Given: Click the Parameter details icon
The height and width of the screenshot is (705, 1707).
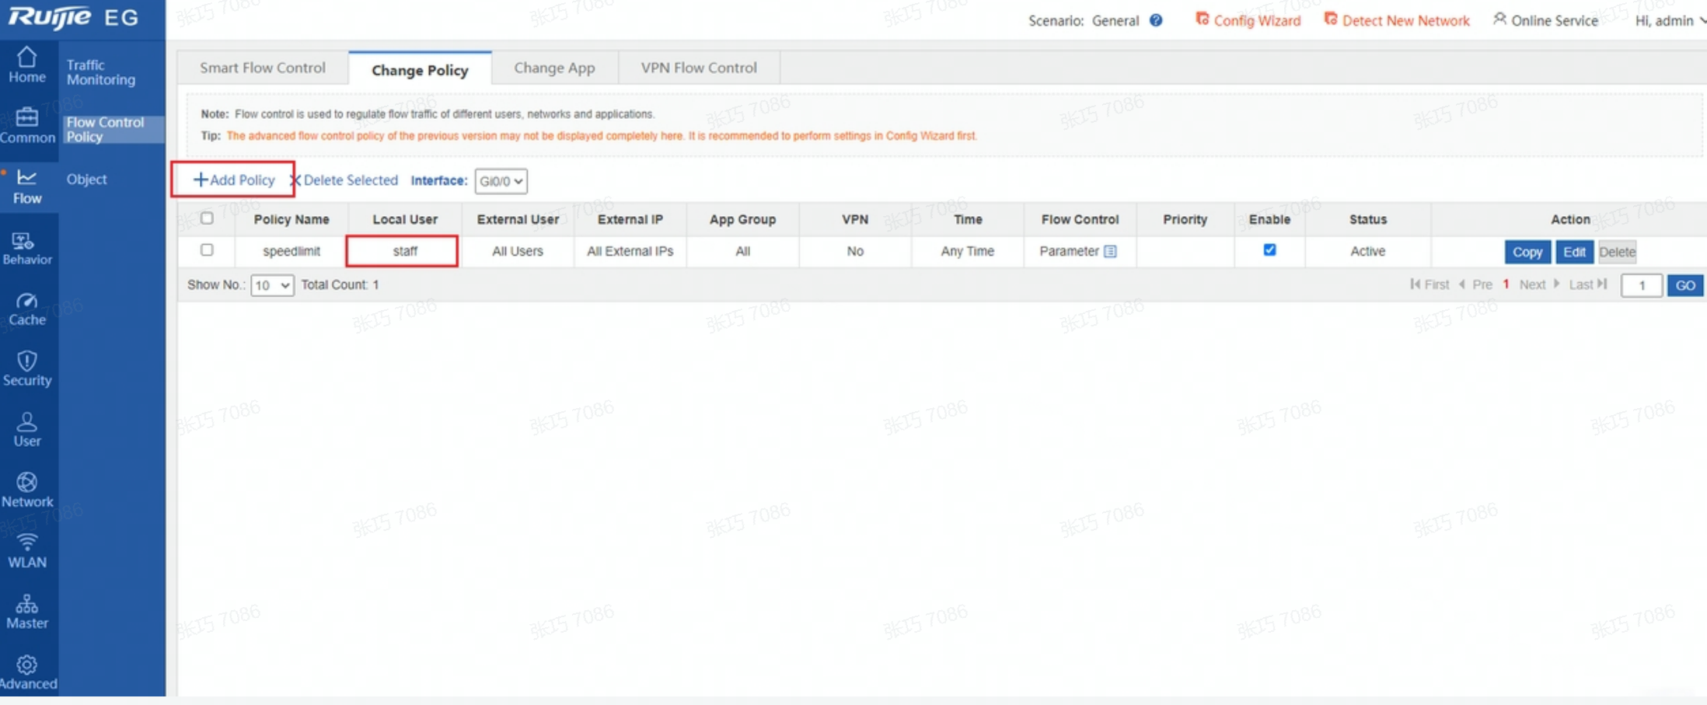Looking at the screenshot, I should coord(1110,251).
